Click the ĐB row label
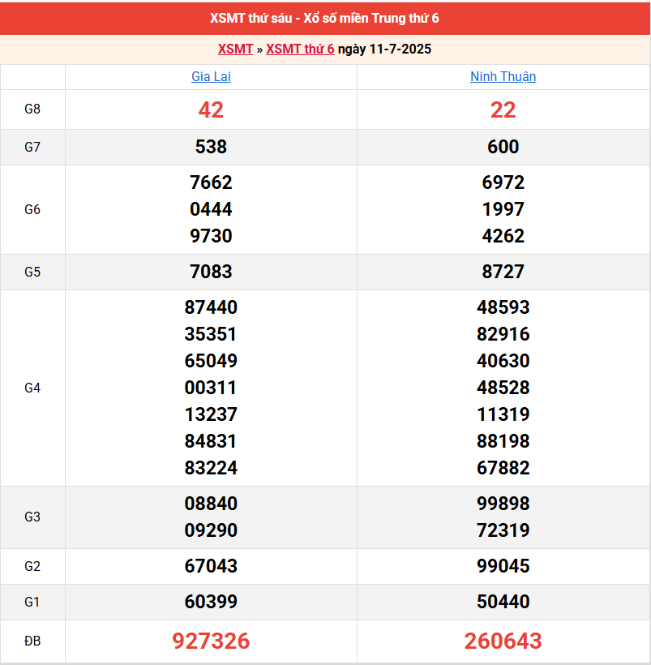This screenshot has width=651, height=665. (x=32, y=641)
